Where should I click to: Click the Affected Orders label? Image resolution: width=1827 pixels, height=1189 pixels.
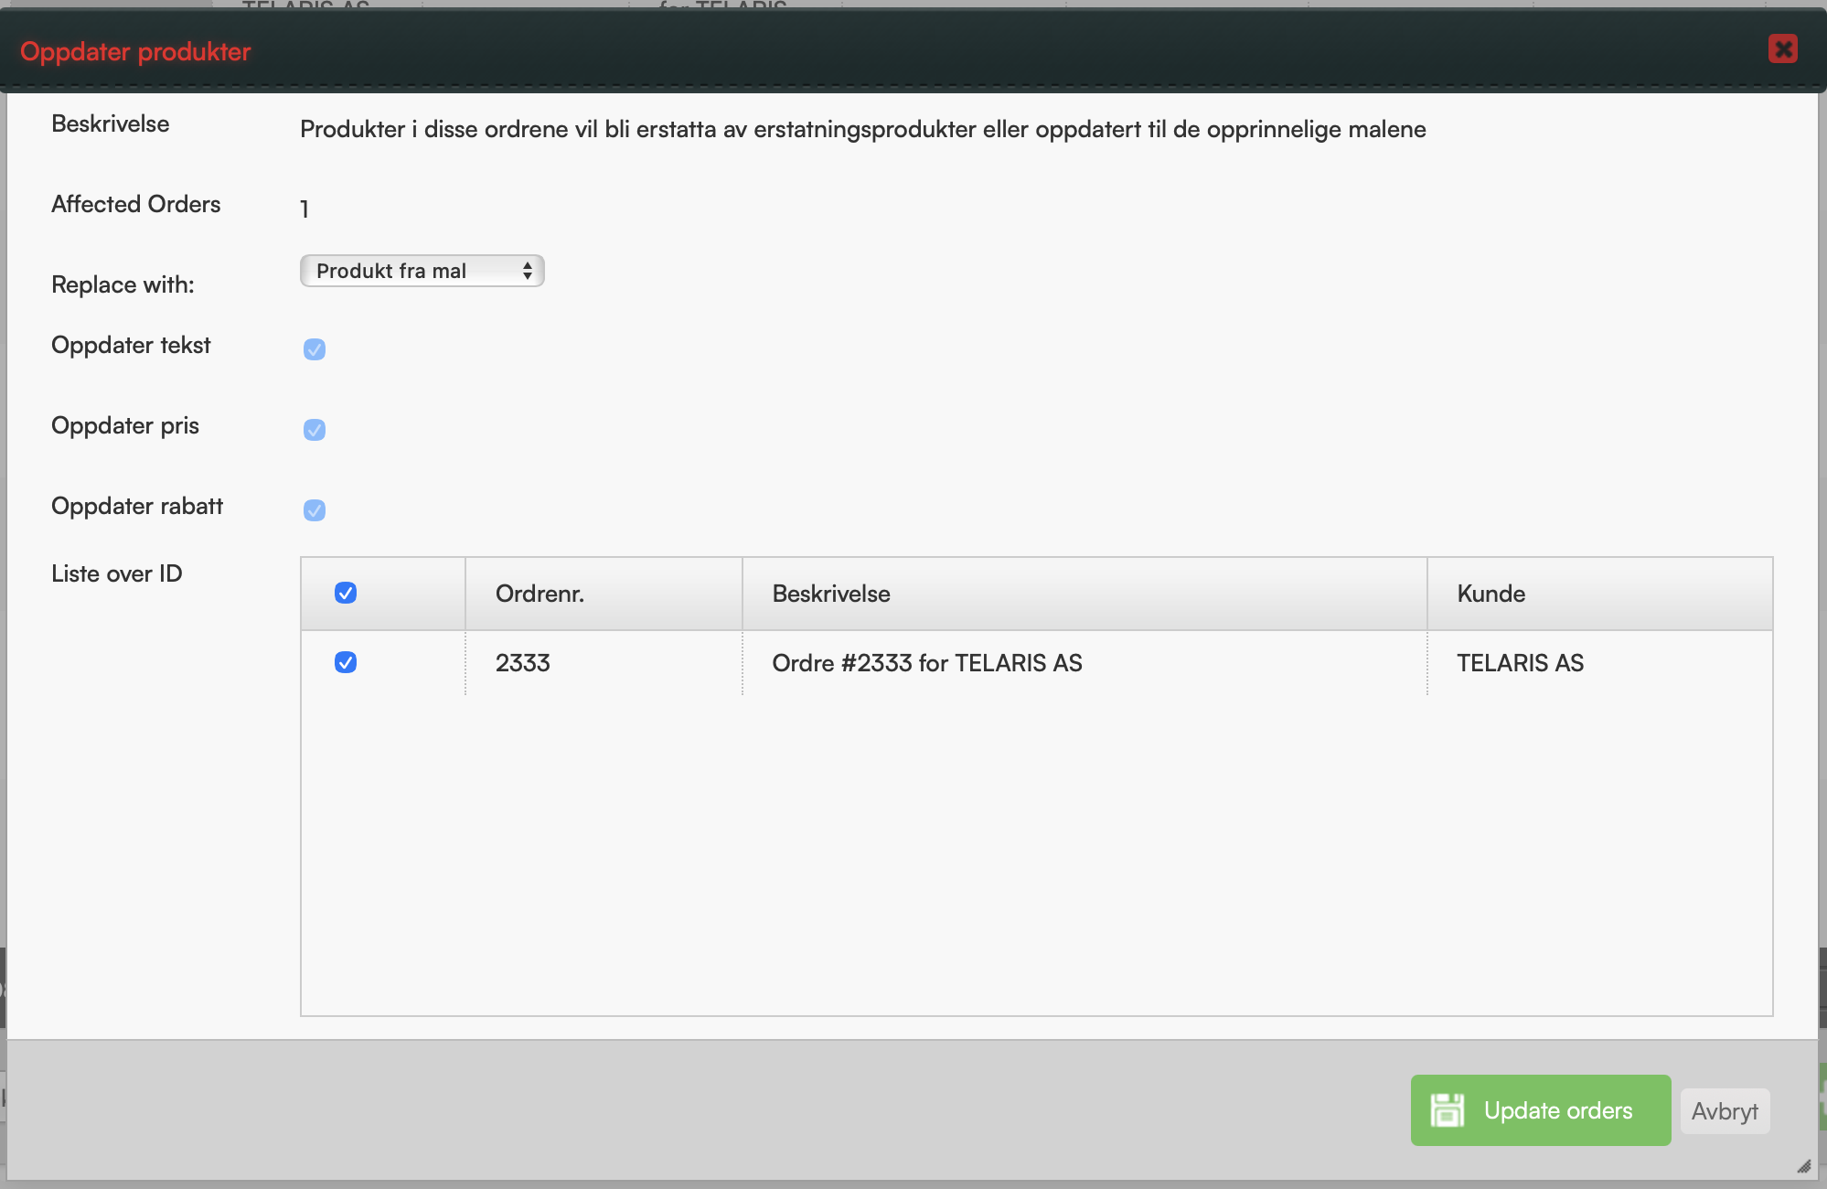[135, 204]
